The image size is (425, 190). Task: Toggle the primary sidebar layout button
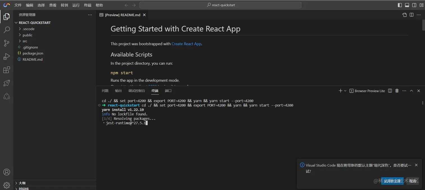pyautogui.click(x=400, y=5)
